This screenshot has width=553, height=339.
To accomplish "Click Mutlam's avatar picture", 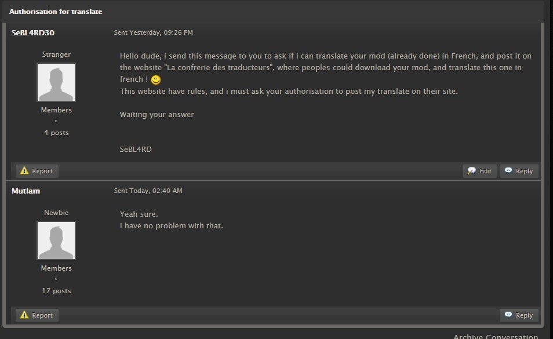I will tap(56, 240).
